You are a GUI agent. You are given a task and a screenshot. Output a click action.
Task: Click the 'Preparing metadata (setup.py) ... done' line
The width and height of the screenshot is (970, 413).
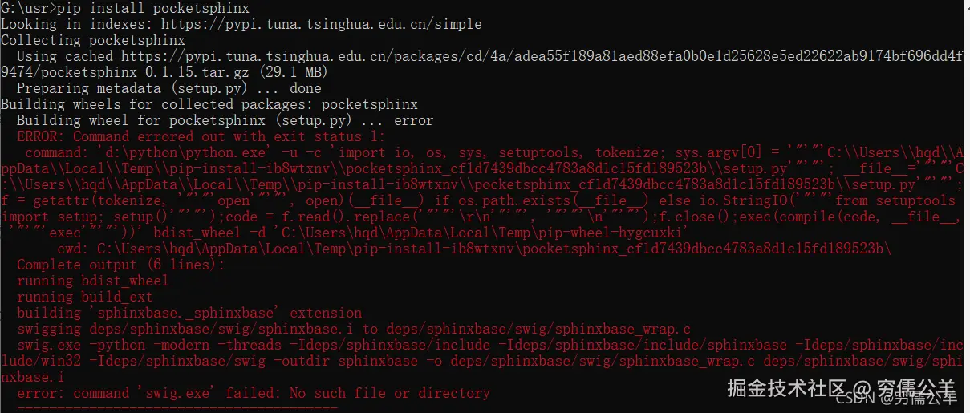(x=168, y=88)
